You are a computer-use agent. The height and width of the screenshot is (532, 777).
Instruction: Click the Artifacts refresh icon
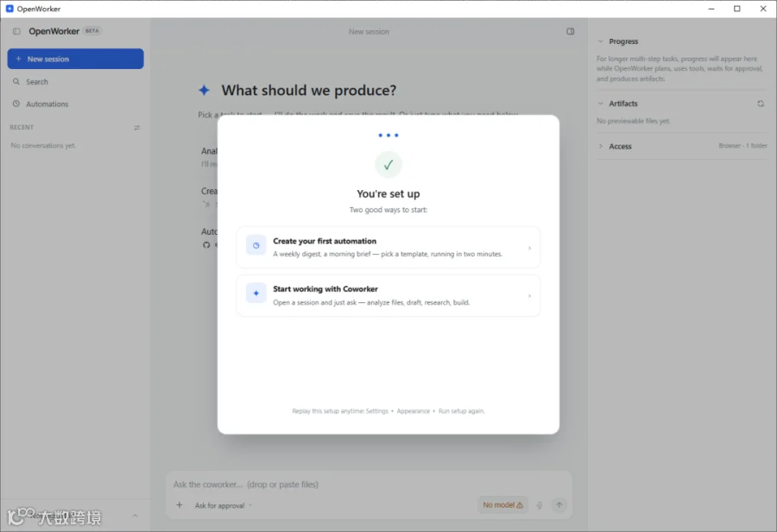tap(760, 104)
